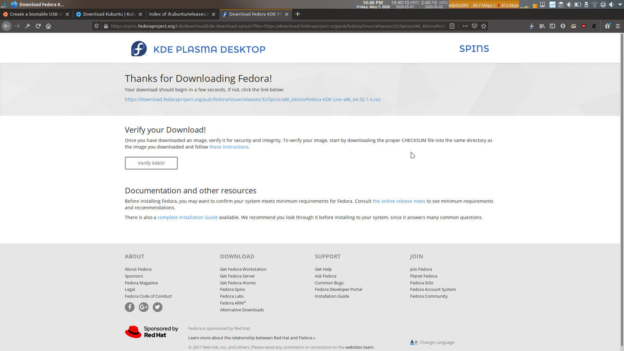
Task: Open the online release notes link
Action: (399, 201)
